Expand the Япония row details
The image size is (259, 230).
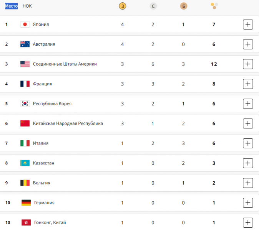248,25
